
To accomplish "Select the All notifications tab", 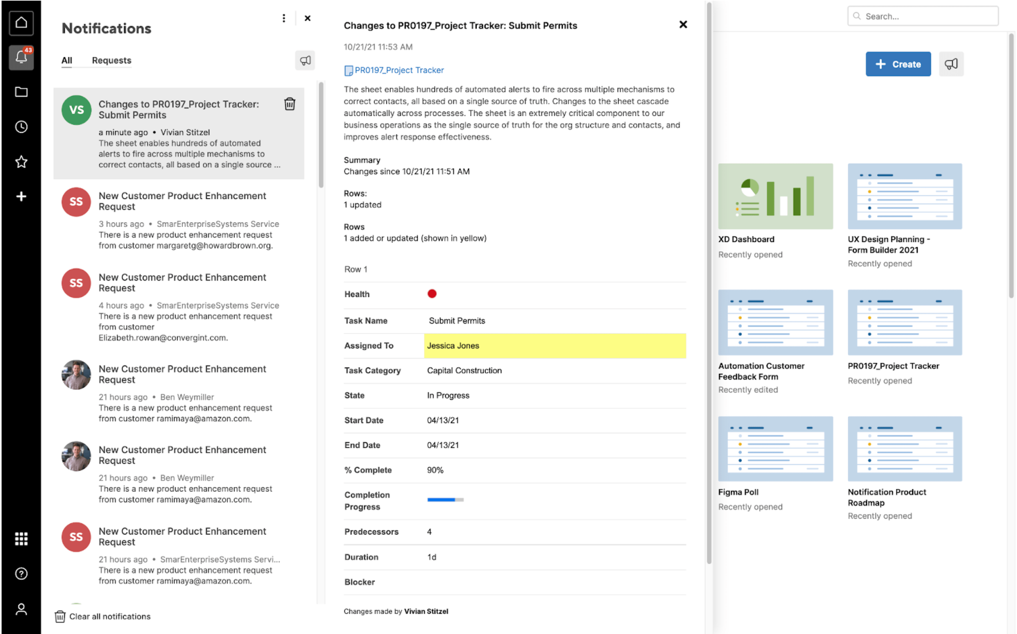I will 67,60.
